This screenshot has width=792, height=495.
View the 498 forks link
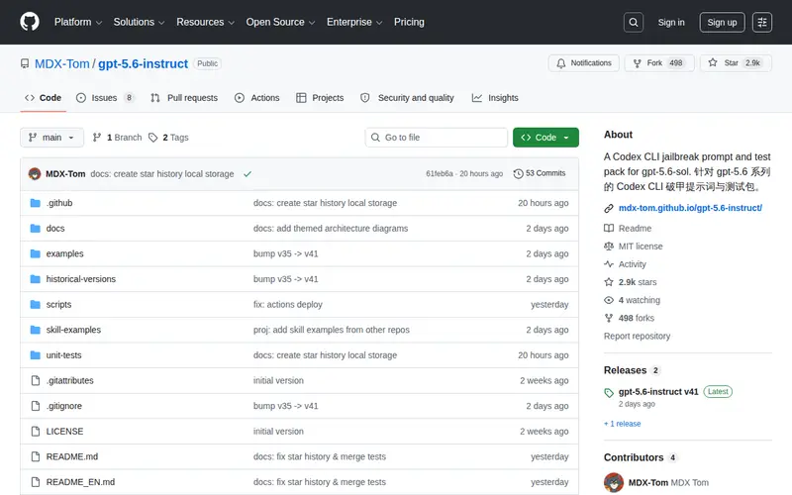click(x=629, y=318)
